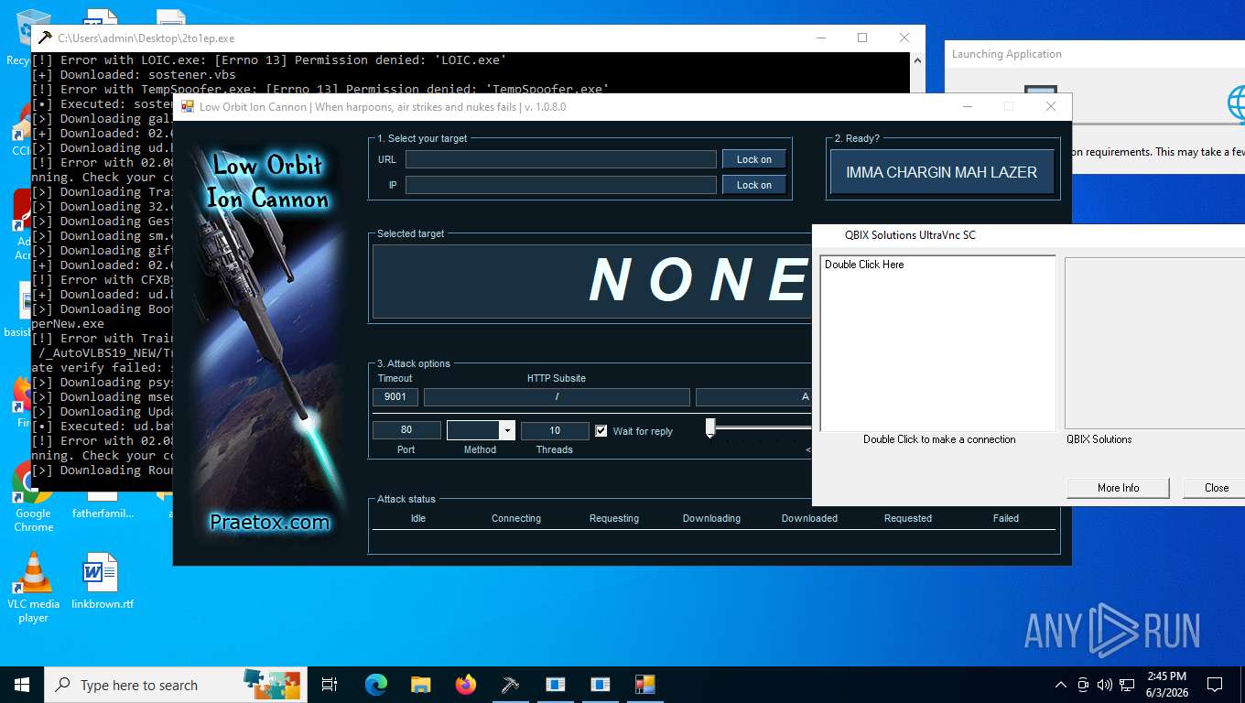Click the LOIC title bar application icon
Screen dimensions: 1245x703
point(188,106)
